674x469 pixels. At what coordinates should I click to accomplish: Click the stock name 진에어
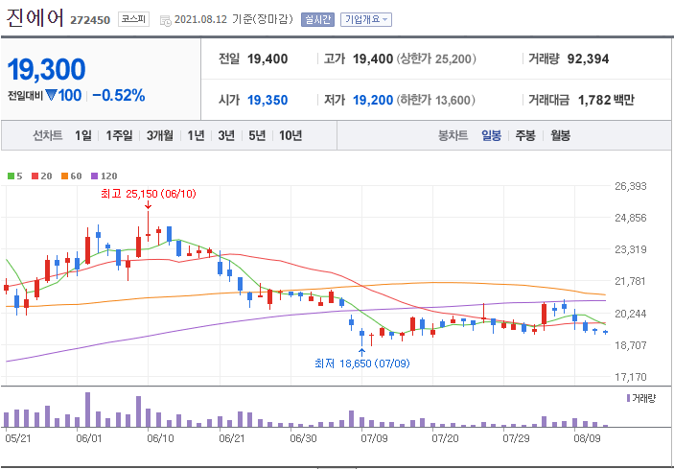click(x=35, y=18)
